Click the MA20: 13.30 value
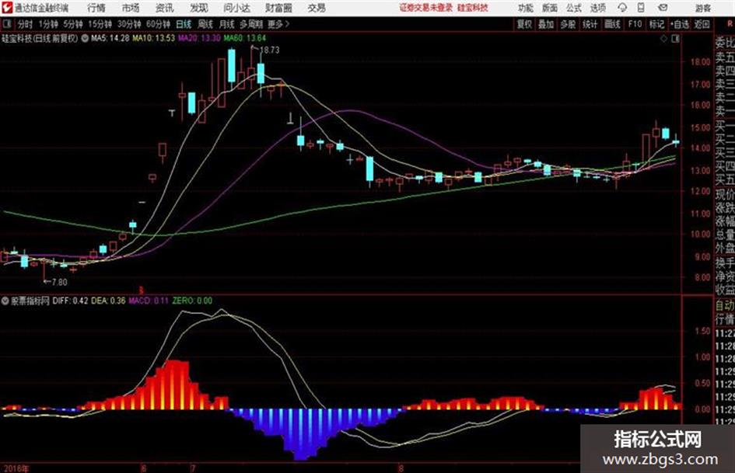 [x=199, y=38]
